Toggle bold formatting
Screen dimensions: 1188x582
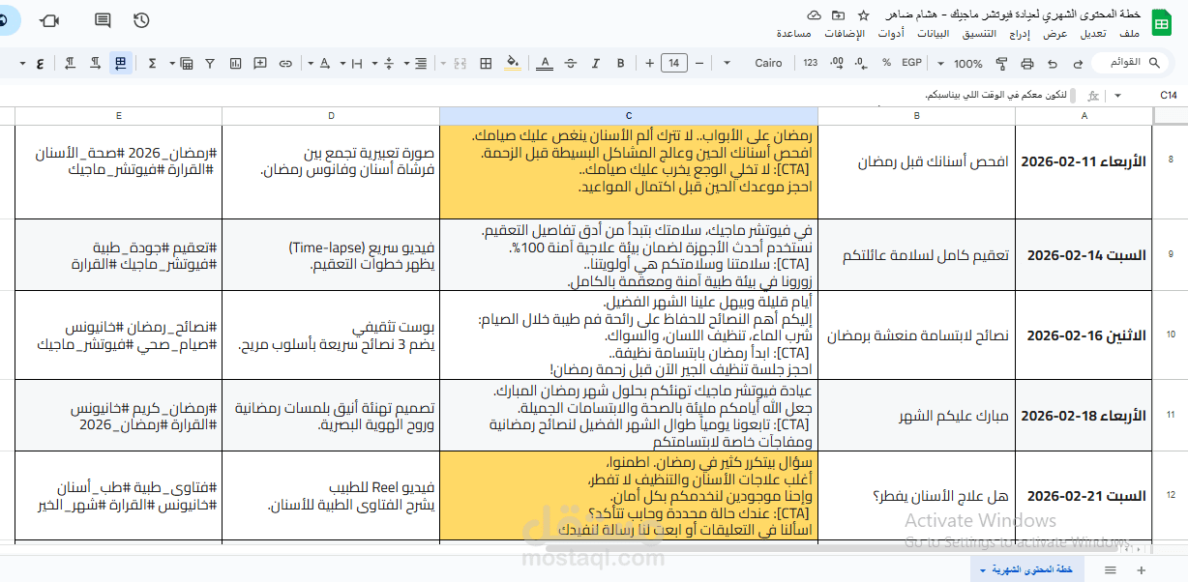(x=620, y=63)
